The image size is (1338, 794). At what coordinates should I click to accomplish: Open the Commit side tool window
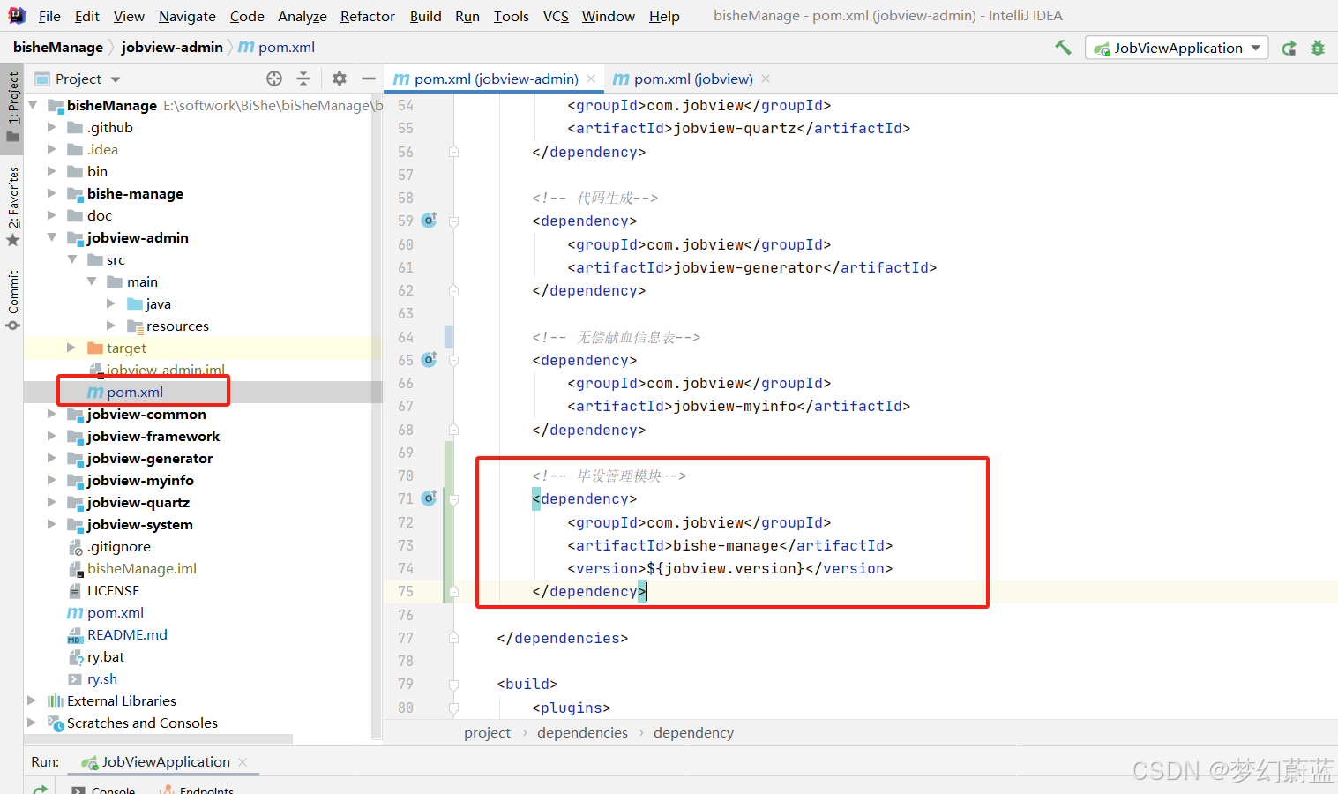[x=13, y=301]
